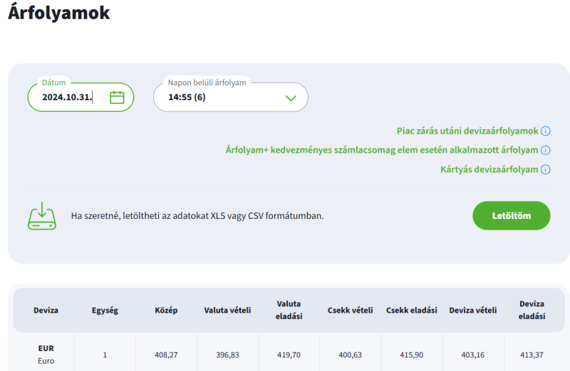570x371 pixels.
Task: Expand the Napon belüli árfolyam chevron
Action: point(291,98)
